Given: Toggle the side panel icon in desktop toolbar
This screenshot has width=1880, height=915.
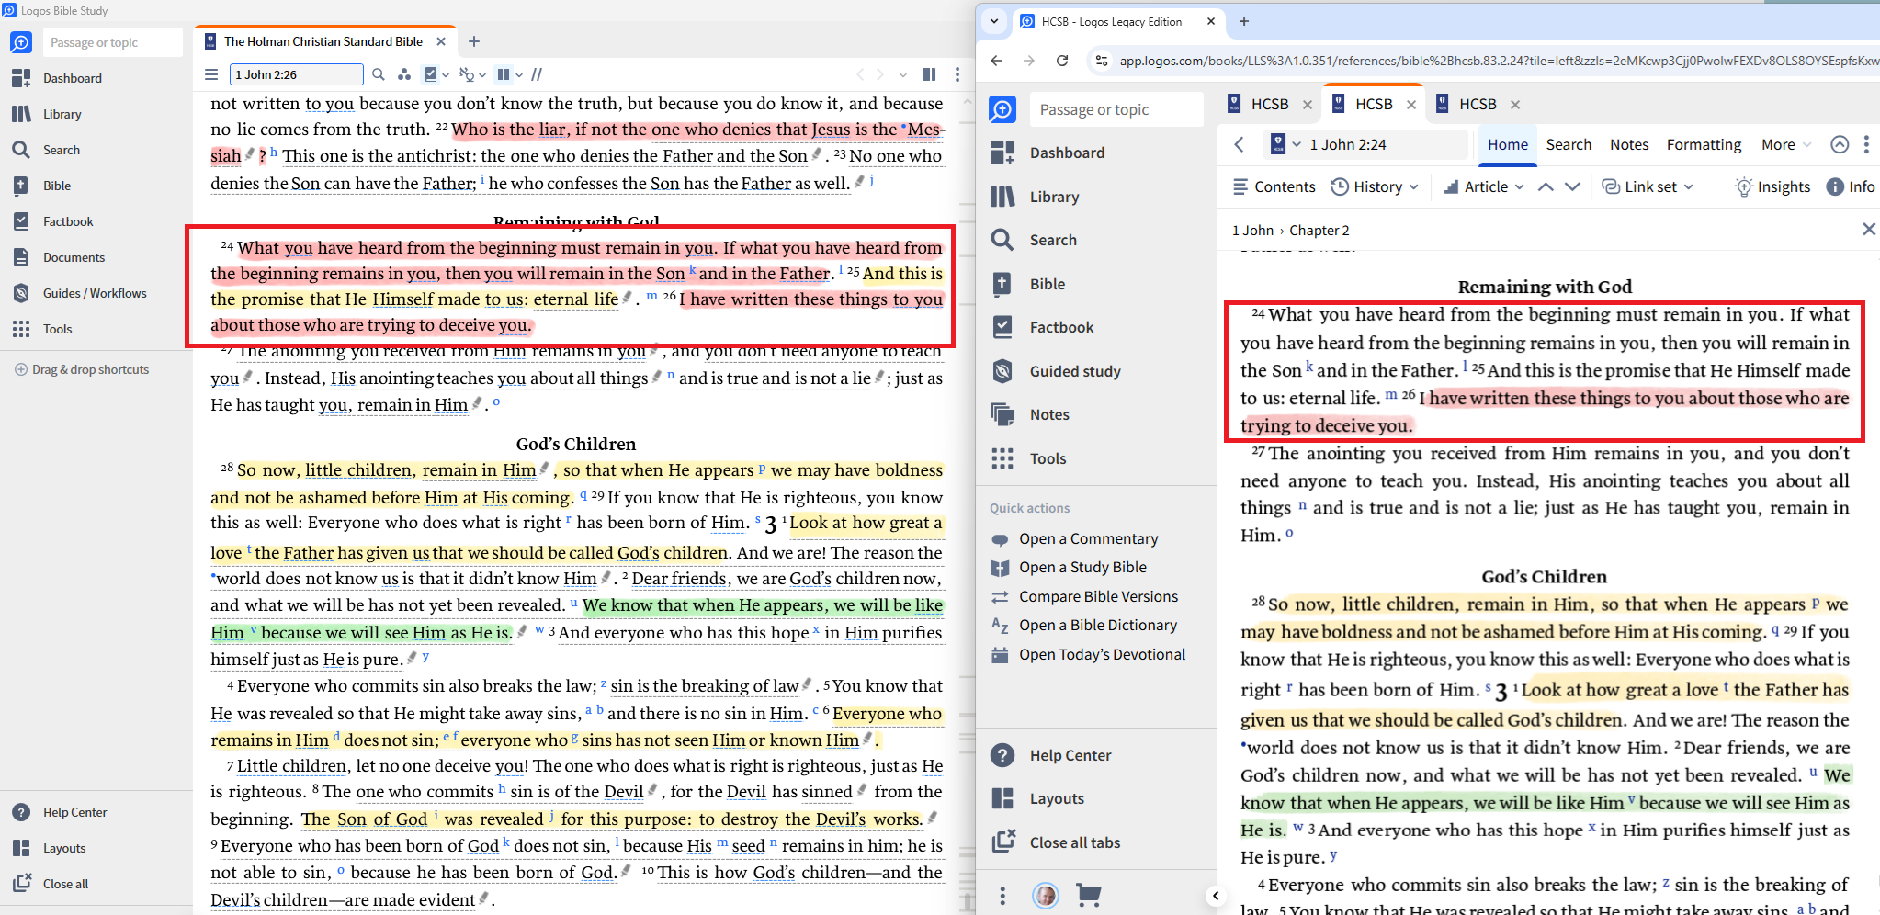Looking at the screenshot, I should (929, 74).
